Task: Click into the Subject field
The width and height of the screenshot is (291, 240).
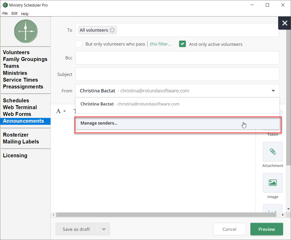Action: coord(177,74)
